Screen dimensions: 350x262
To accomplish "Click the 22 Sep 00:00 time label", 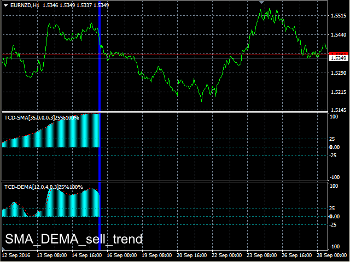I will pyautogui.click(x=226, y=255).
